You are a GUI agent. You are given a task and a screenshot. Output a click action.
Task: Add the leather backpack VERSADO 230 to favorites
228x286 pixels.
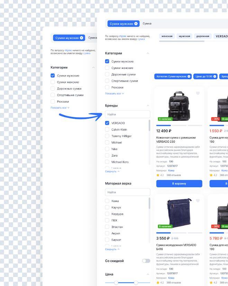tap(198, 93)
